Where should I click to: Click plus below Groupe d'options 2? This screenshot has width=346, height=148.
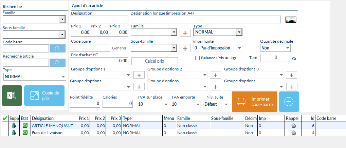click(x=215, y=87)
